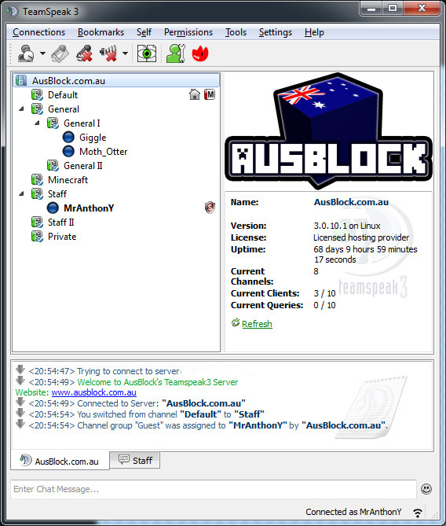The height and width of the screenshot is (526, 446).
Task: Click the channel icon beside Staff II
Action: (x=37, y=222)
